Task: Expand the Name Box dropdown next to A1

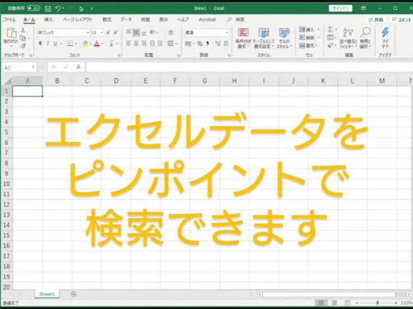Action: click(x=33, y=67)
